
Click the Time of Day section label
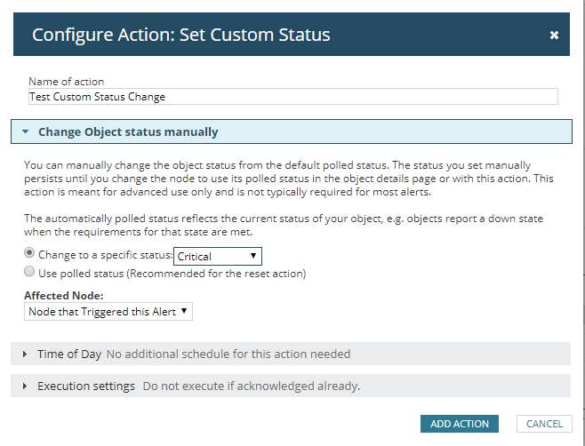coord(69,354)
